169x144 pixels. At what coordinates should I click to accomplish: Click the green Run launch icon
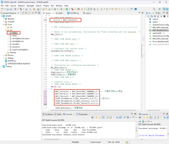[x=67, y=9]
